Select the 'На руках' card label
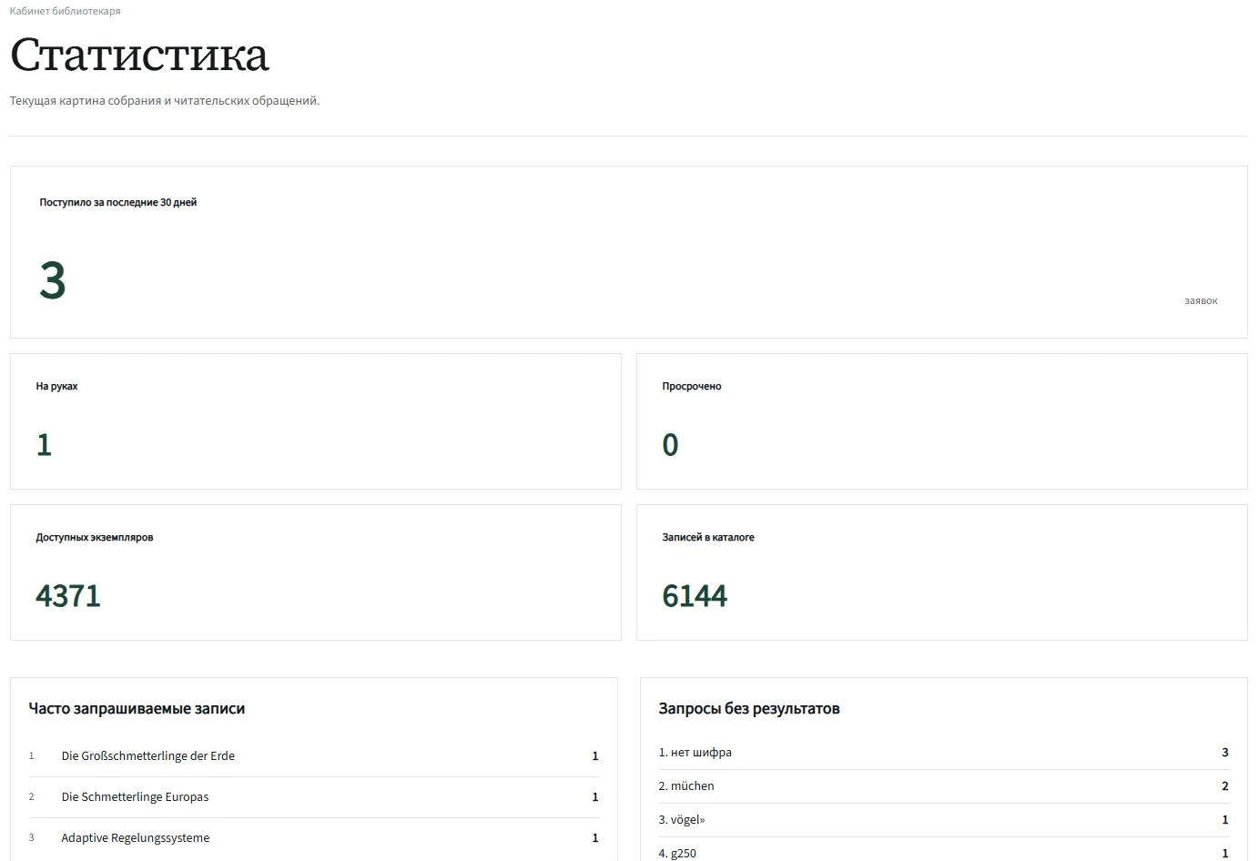Screen dimensions: 1259x861 56,386
